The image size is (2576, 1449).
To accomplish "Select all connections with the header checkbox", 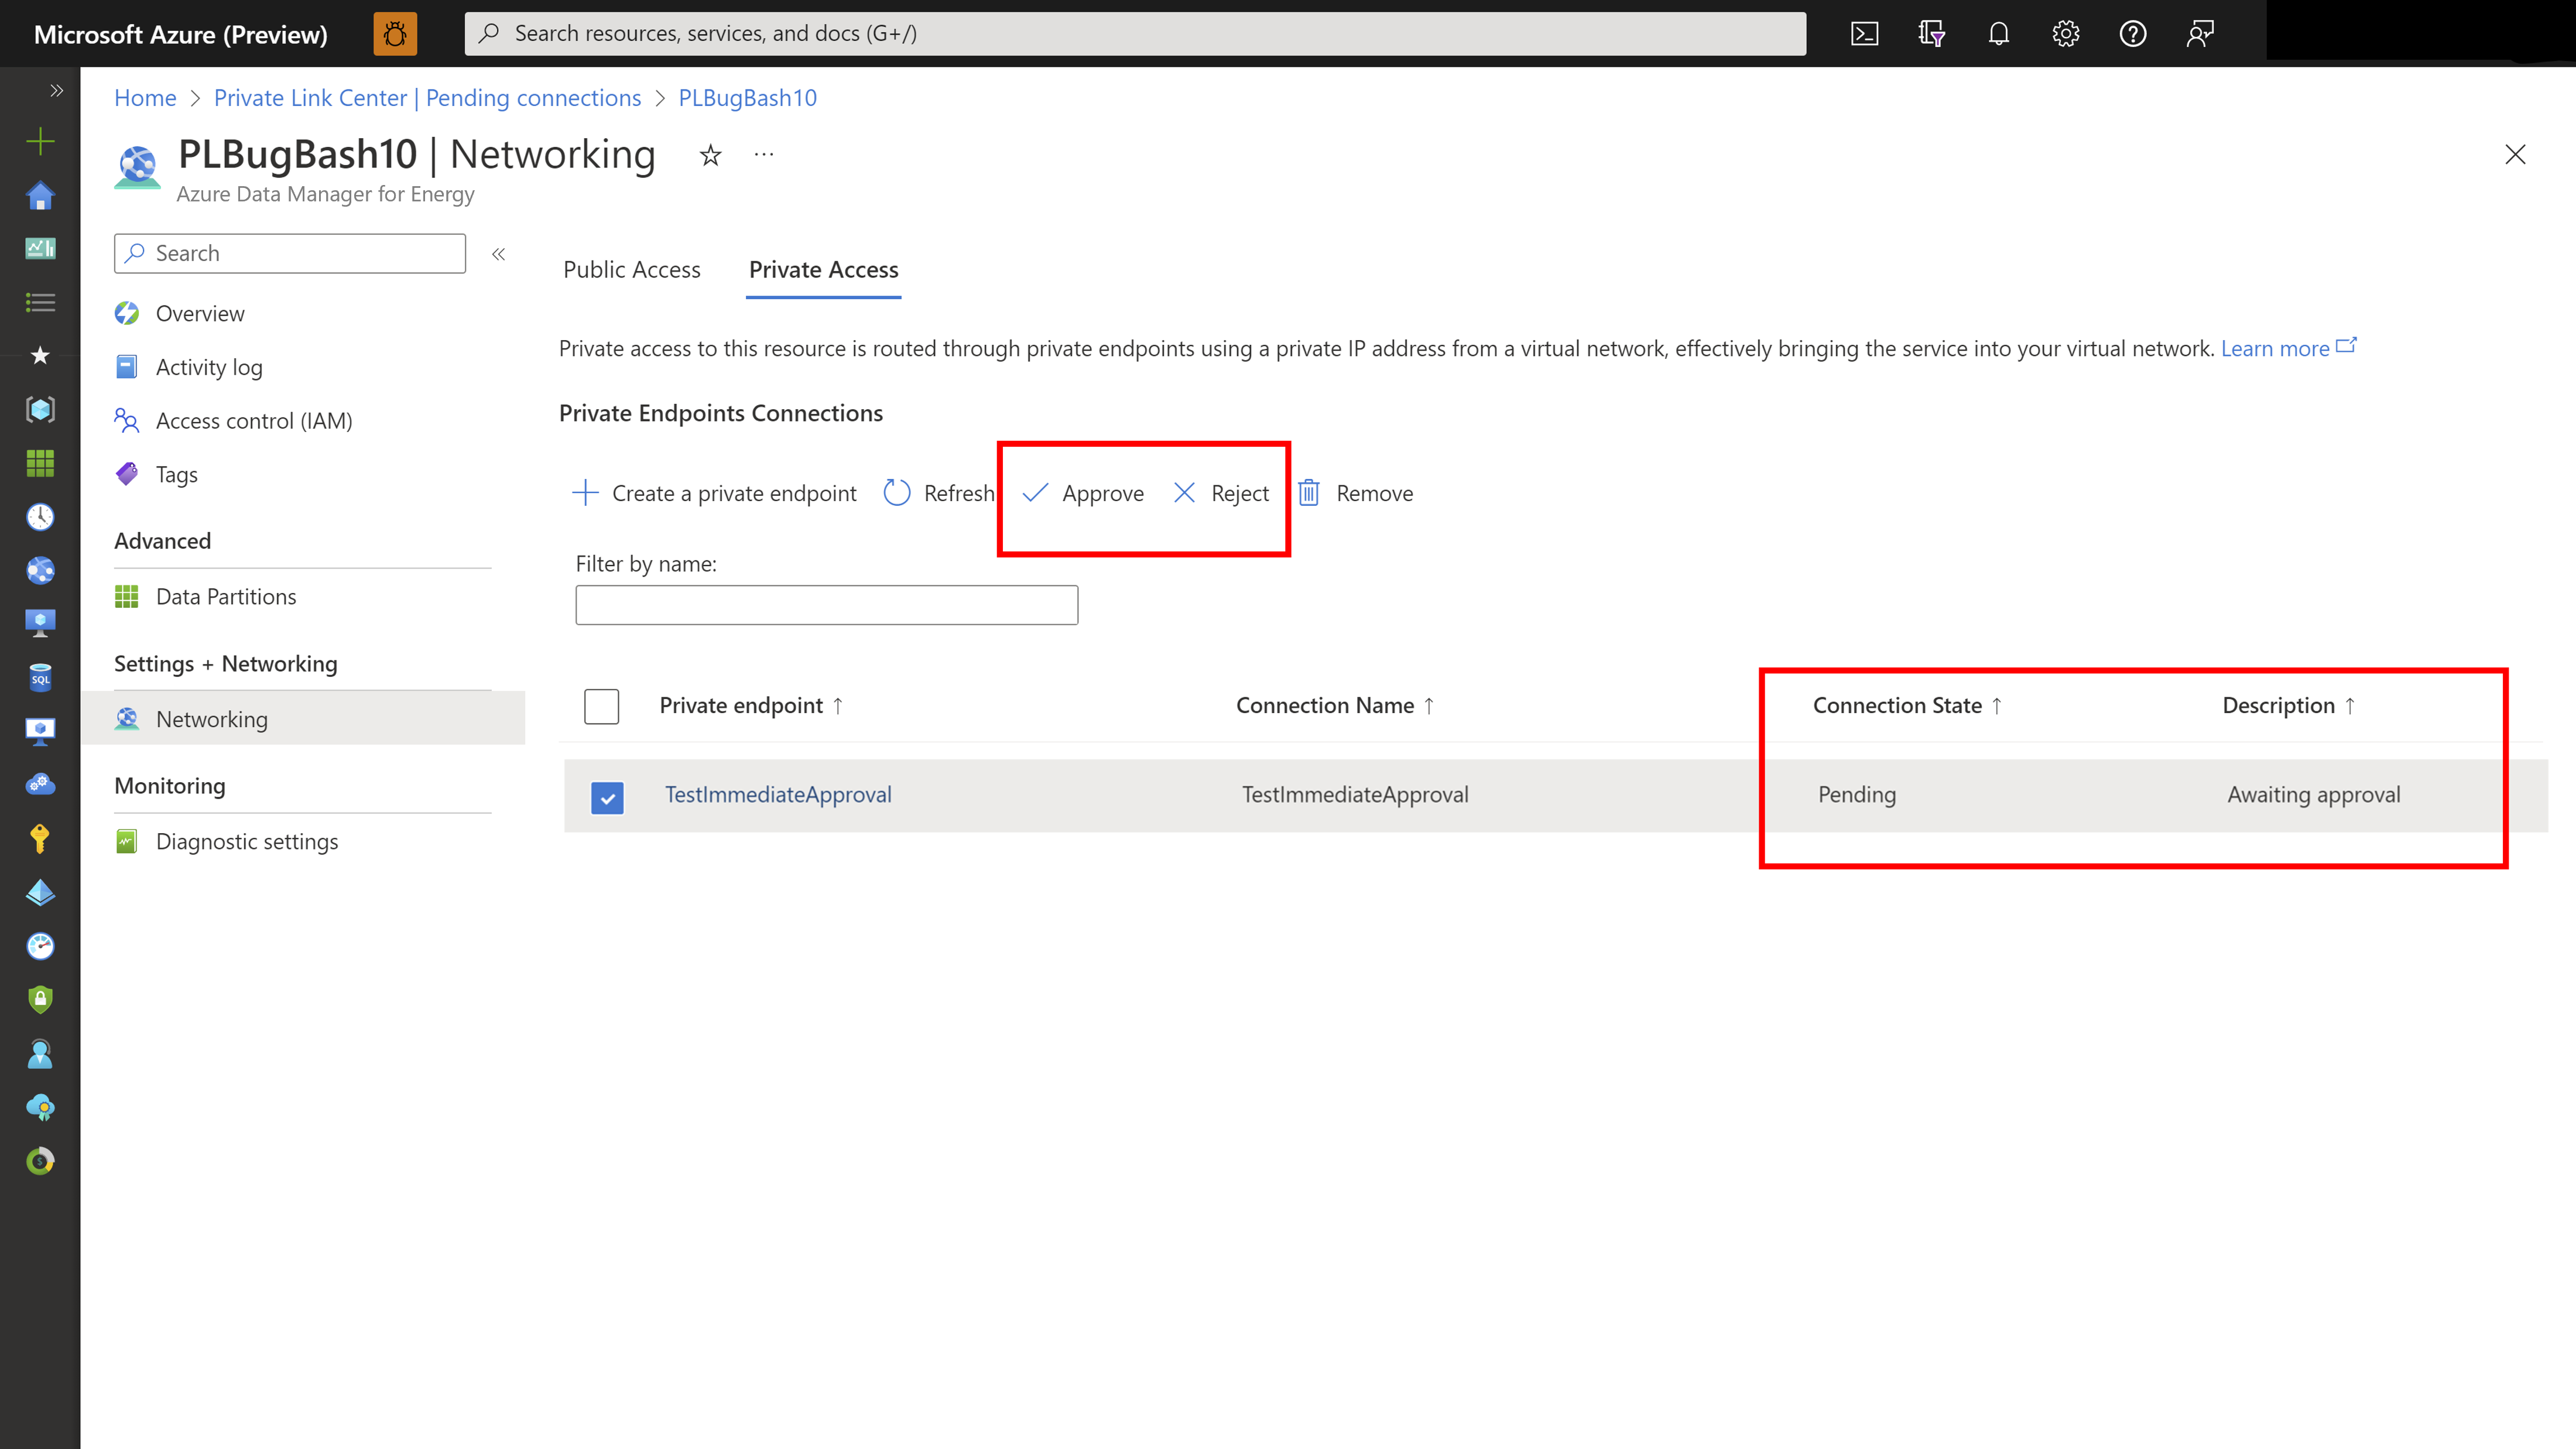I will (x=601, y=706).
